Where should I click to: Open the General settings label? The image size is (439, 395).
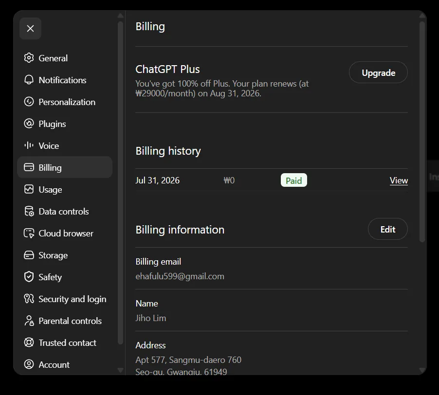click(53, 58)
